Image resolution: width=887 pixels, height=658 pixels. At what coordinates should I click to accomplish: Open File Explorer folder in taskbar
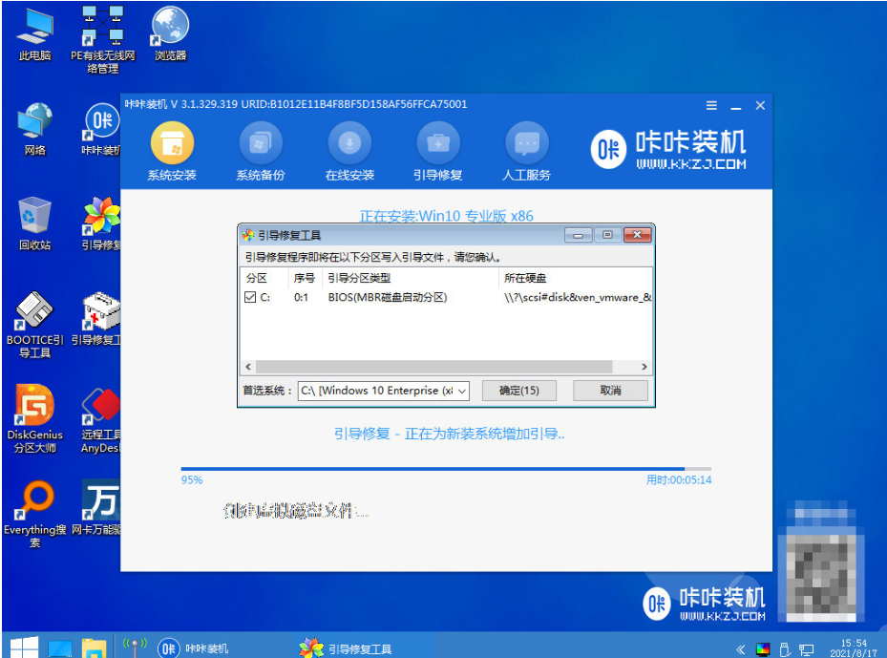[94, 648]
